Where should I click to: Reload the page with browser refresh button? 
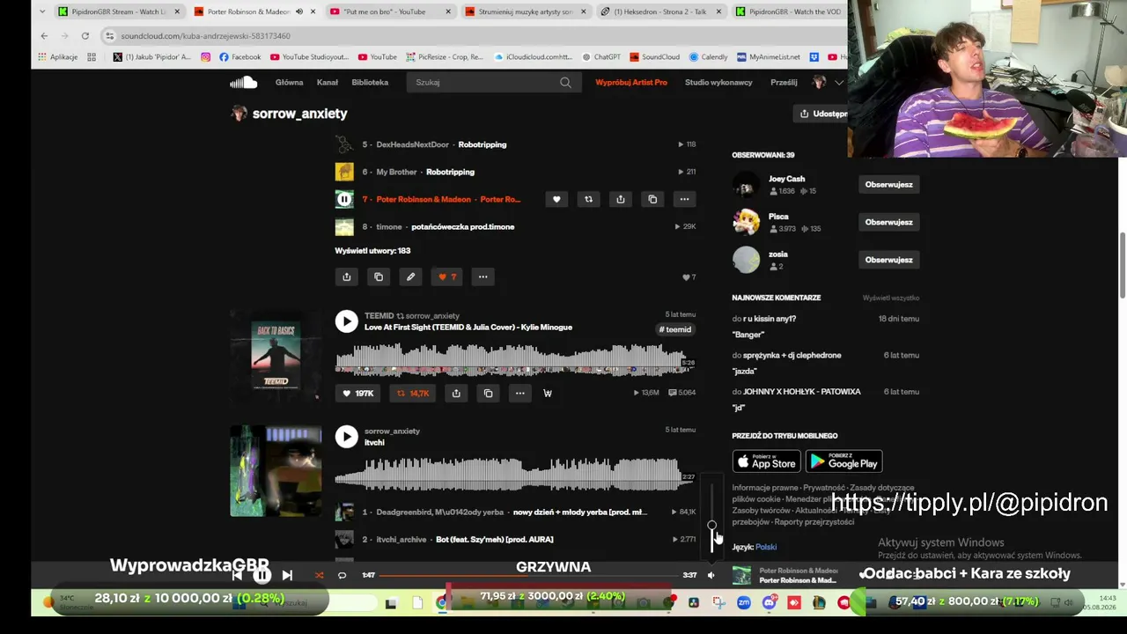pos(85,36)
